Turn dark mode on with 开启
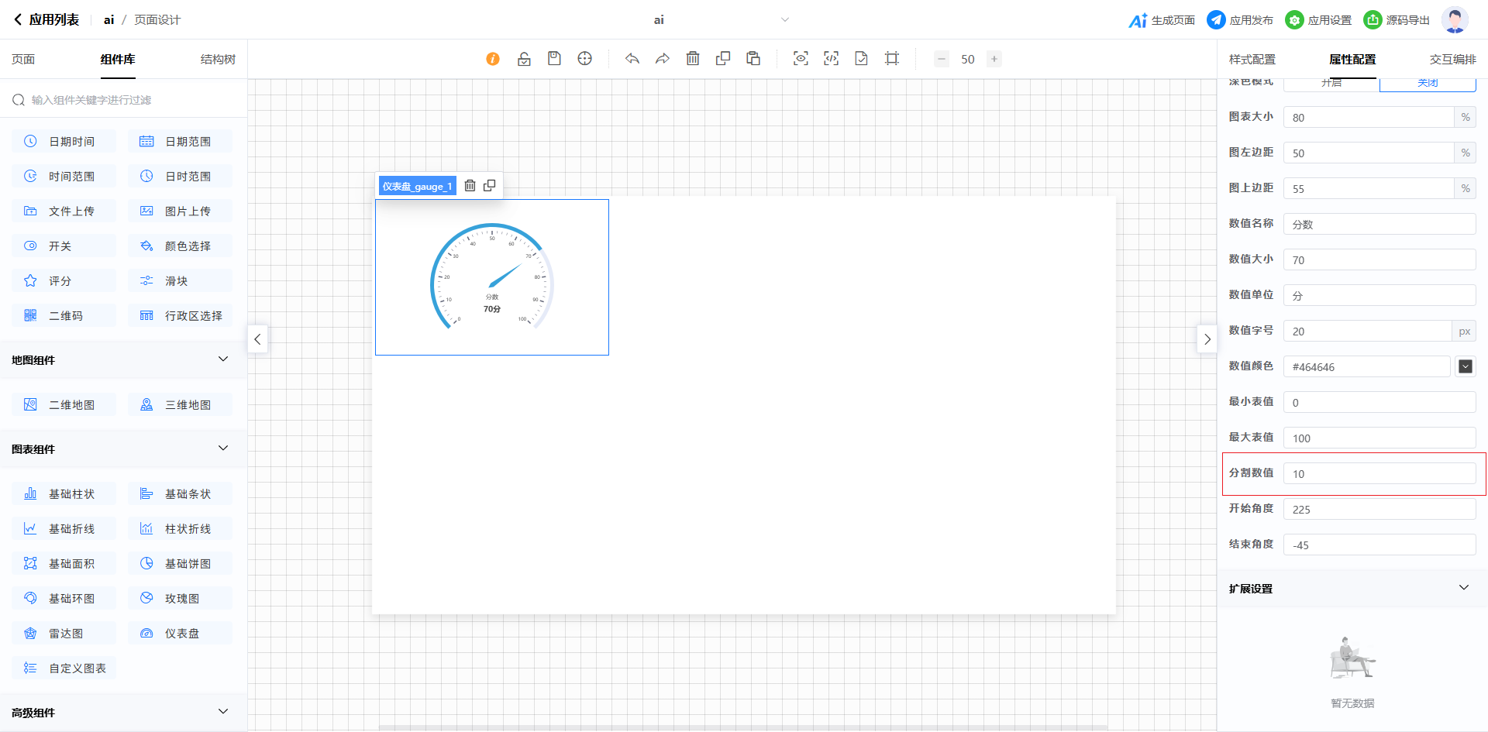Viewport: 1488px width, 732px height. pos(1331,83)
